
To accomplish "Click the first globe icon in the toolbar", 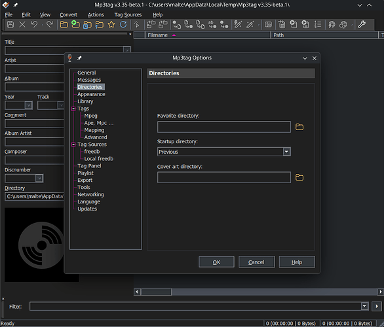I will pyautogui.click(x=332, y=24).
